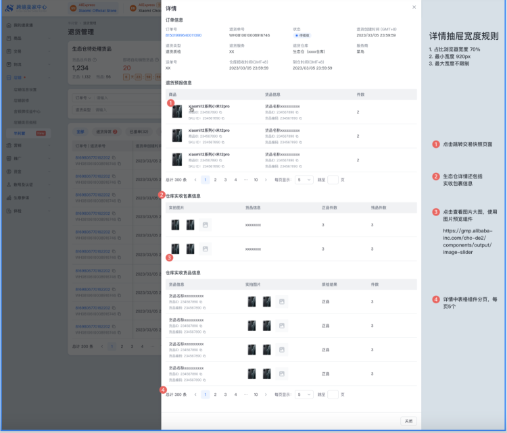Select page 3 in bottom pagination
Viewport: 507px width, 433px height.
pos(226,394)
